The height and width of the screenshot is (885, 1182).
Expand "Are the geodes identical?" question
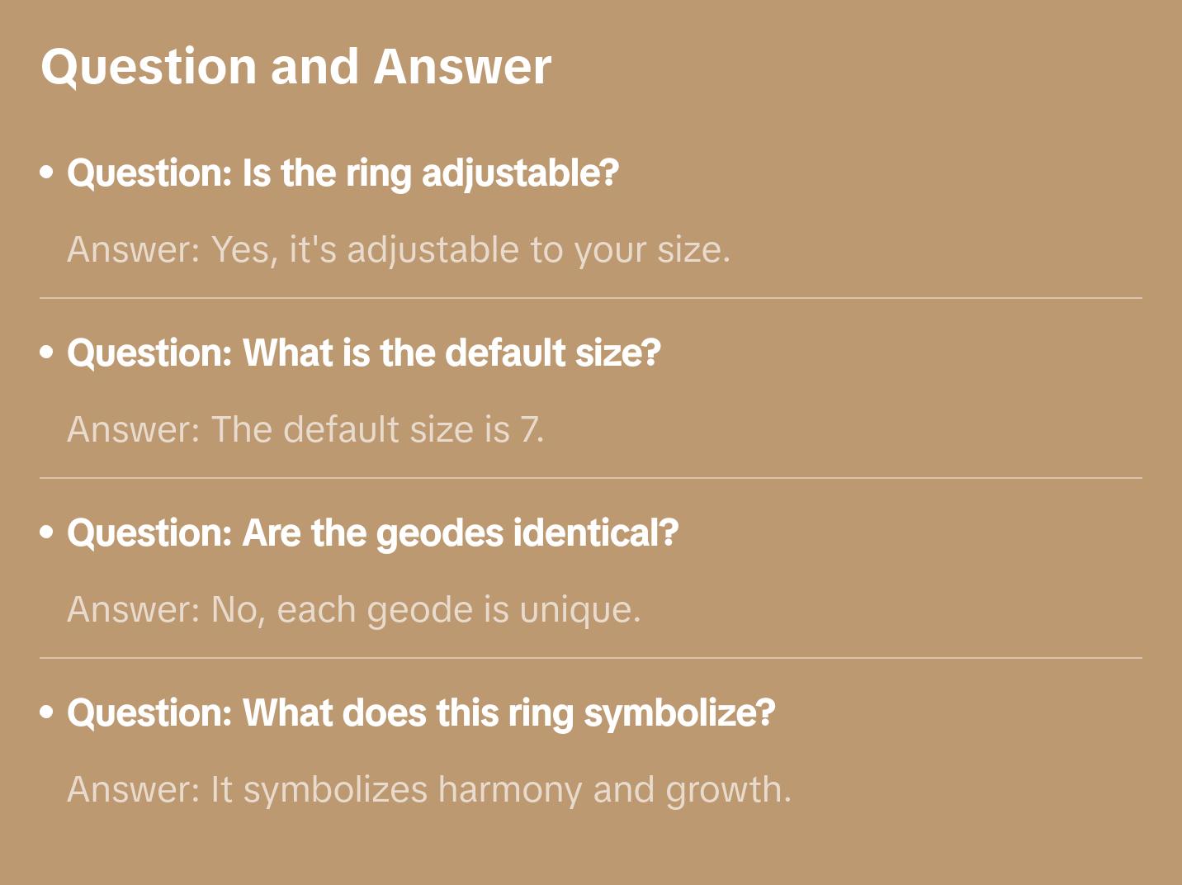pos(372,533)
